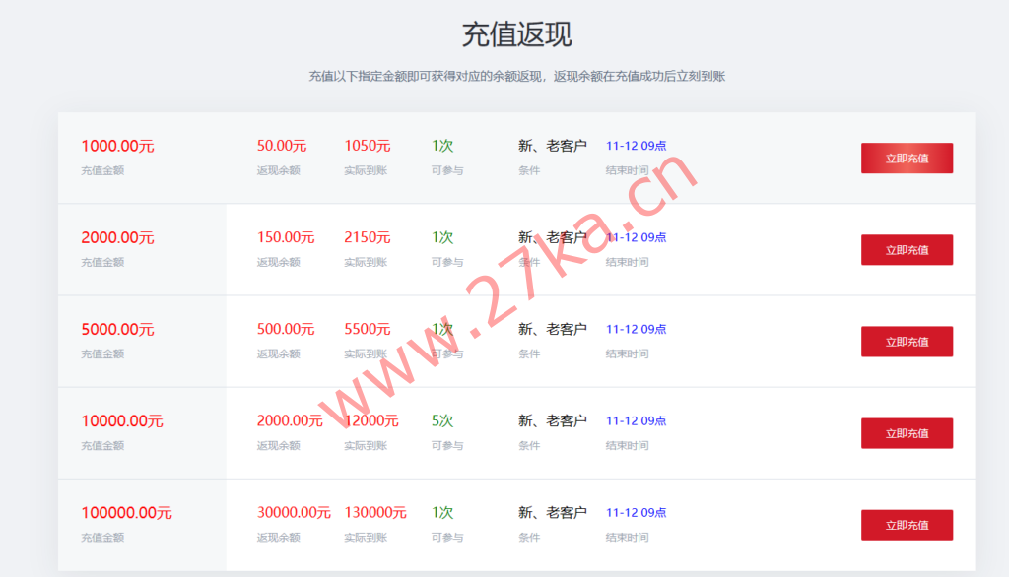The height and width of the screenshot is (577, 1009).
Task: Click 新、老客户 condition in the first row
Action: point(552,146)
